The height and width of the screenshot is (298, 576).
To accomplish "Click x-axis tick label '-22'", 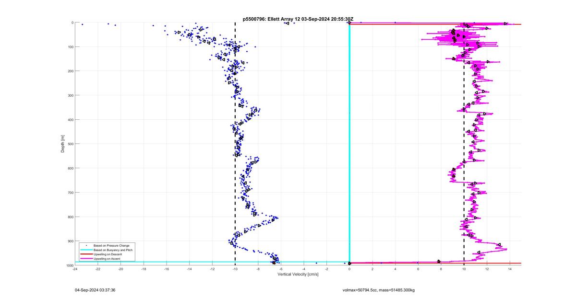I will coord(98,269).
